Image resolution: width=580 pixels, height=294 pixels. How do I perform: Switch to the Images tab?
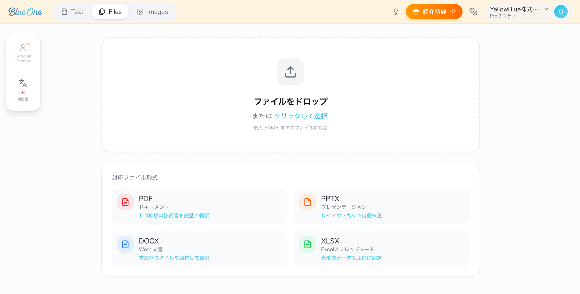click(x=153, y=12)
